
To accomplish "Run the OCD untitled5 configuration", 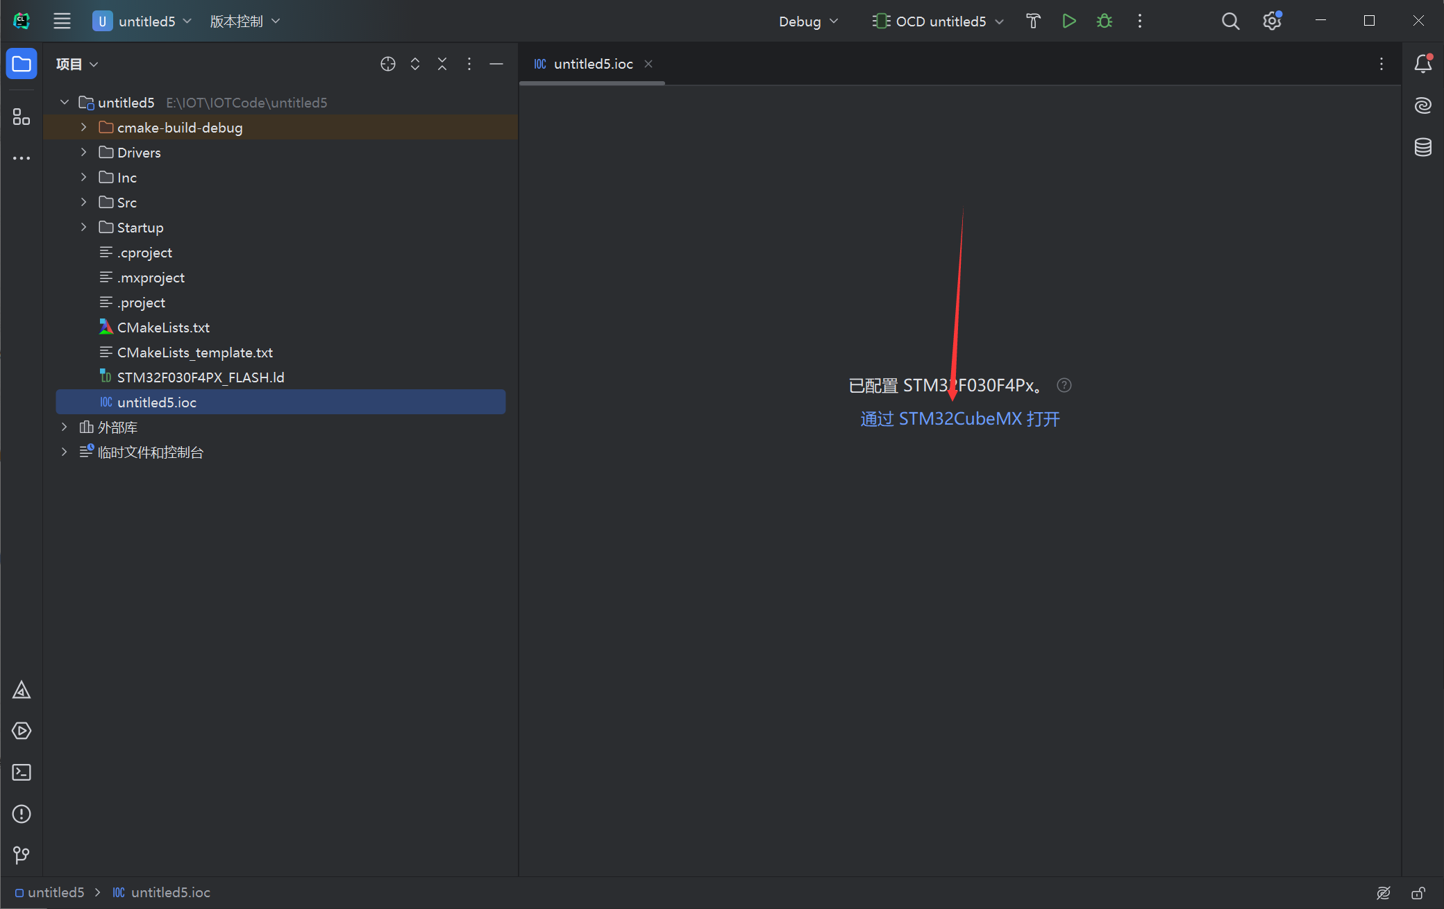I will pyautogui.click(x=1069, y=21).
